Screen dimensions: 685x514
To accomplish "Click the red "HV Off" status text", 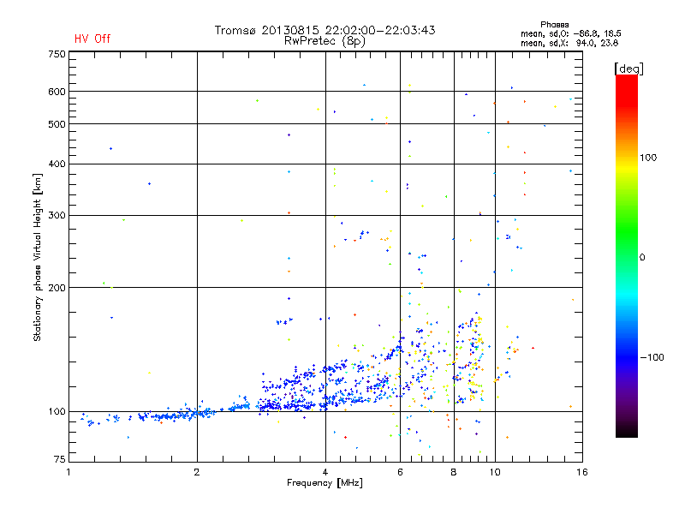I will (x=92, y=39).
